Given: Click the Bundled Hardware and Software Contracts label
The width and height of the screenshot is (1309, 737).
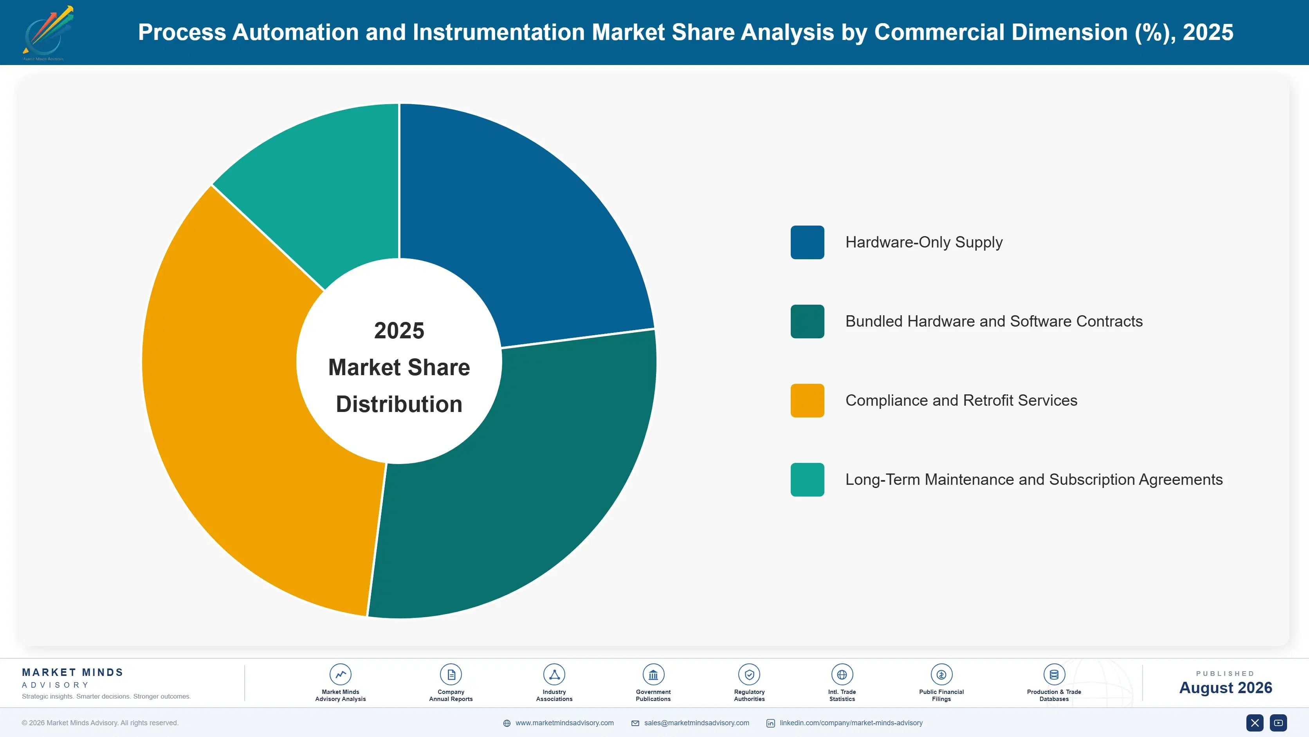Looking at the screenshot, I should click(994, 321).
